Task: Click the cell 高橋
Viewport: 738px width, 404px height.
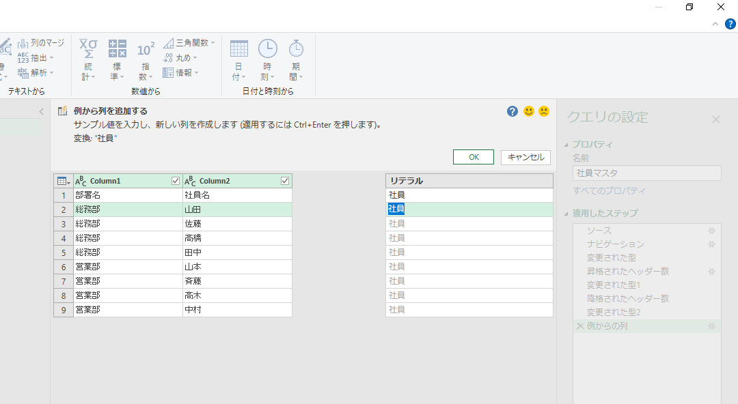Action: [237, 238]
